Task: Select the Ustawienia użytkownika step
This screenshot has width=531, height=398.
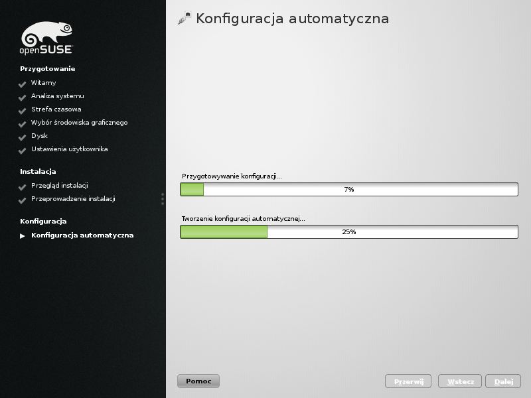Action: click(x=69, y=149)
